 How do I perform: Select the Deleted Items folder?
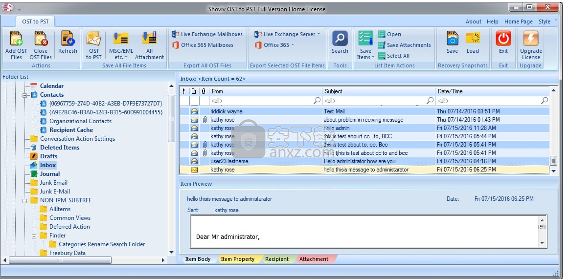(x=59, y=147)
